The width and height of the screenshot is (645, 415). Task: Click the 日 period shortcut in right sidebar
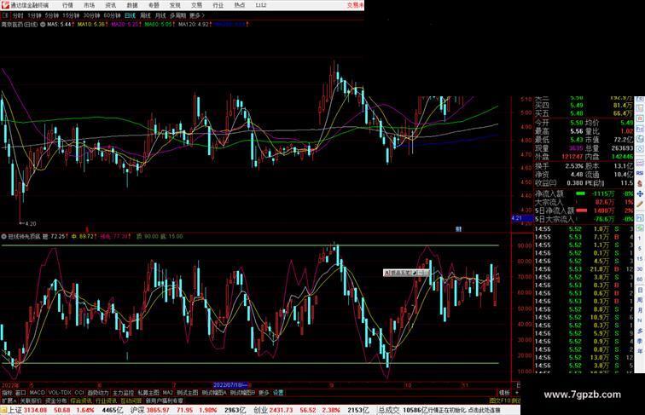coord(640,290)
